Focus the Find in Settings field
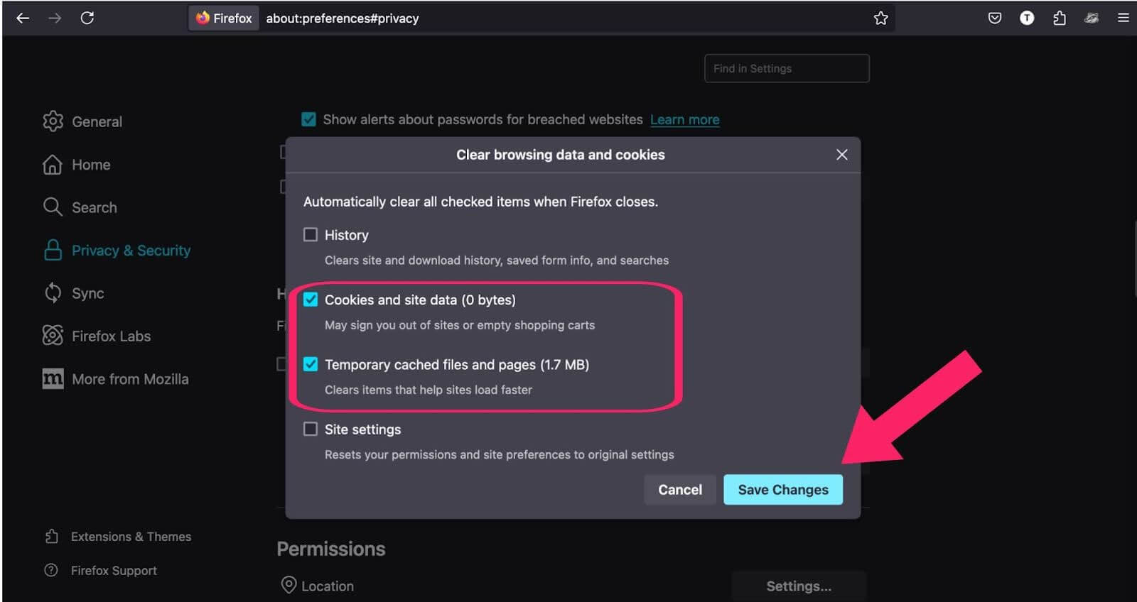Screen dimensions: 1137x602 click(787, 69)
